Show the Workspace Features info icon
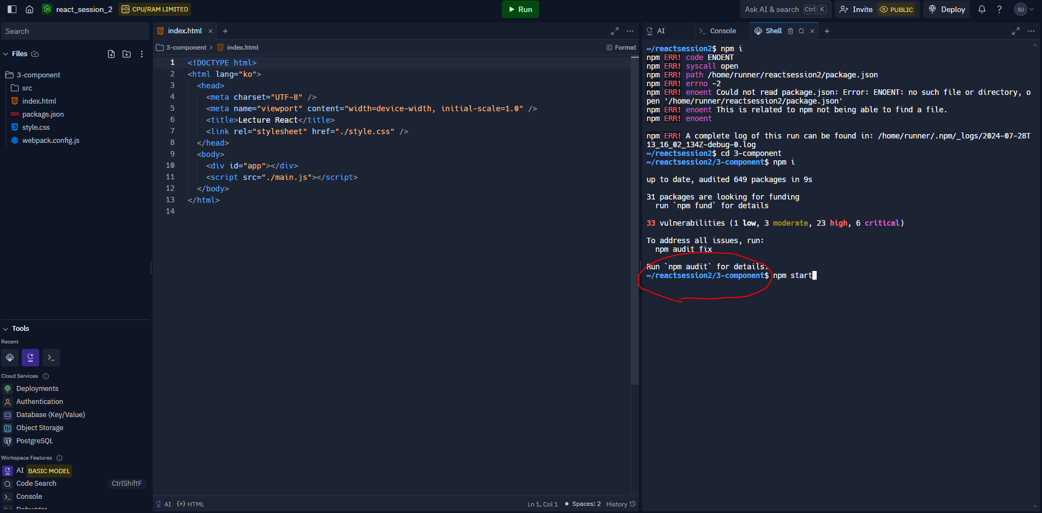This screenshot has height=513, width=1042. 59,458
